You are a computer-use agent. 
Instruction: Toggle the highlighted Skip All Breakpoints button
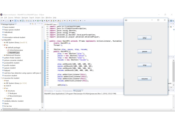click(15, 21)
